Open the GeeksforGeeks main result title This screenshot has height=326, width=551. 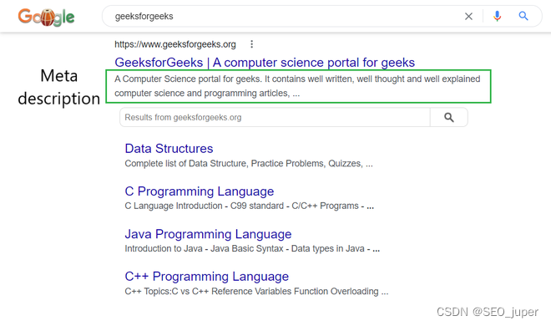pyautogui.click(x=265, y=63)
